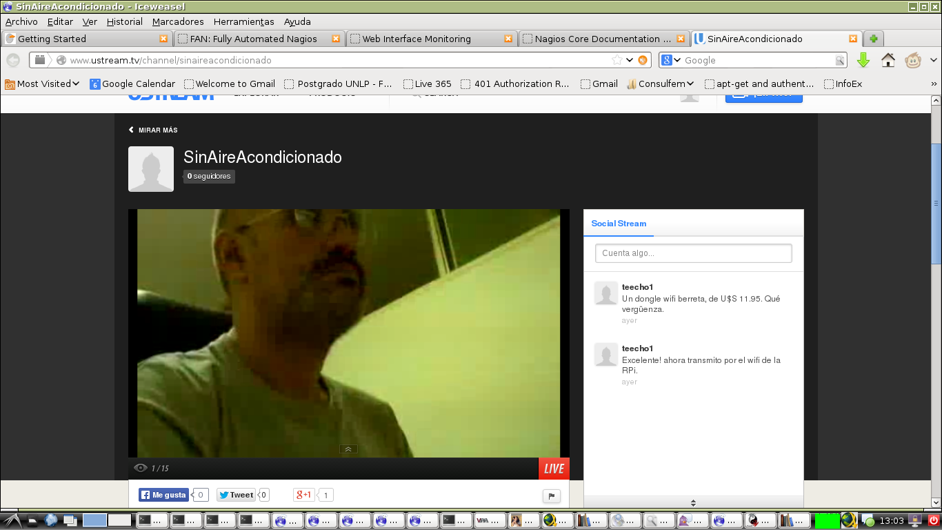This screenshot has height=530, width=942.
Task: Click the green CPU monitor in the tray
Action: [x=827, y=520]
